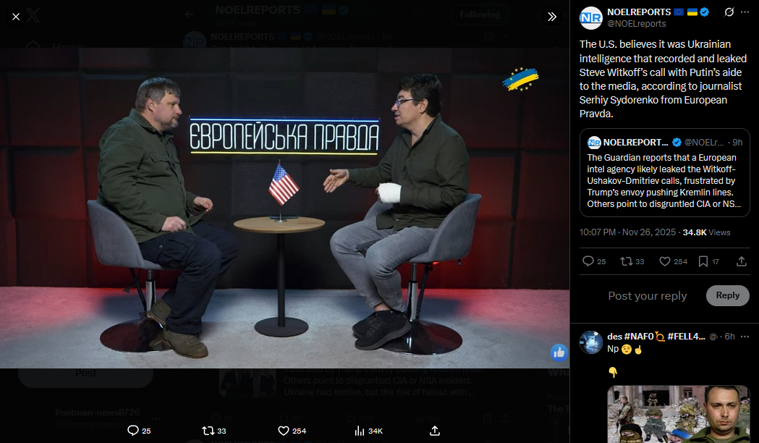Click the main post text about Ukrainian intelligence
Screen dimensions: 759x443
(x=663, y=79)
